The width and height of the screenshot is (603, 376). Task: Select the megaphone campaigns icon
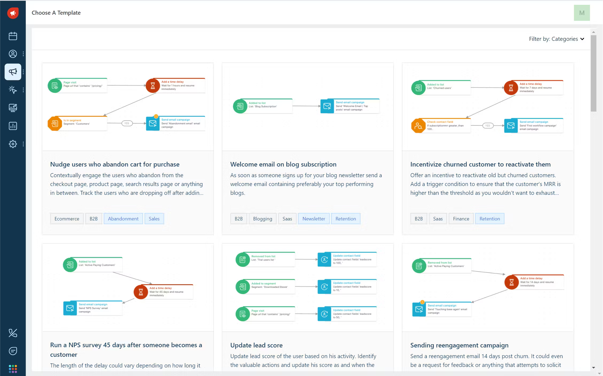point(13,72)
